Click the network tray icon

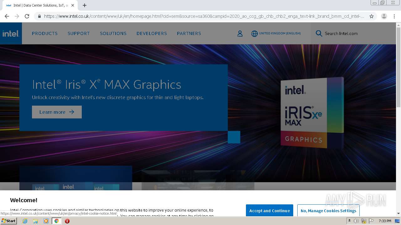363,221
